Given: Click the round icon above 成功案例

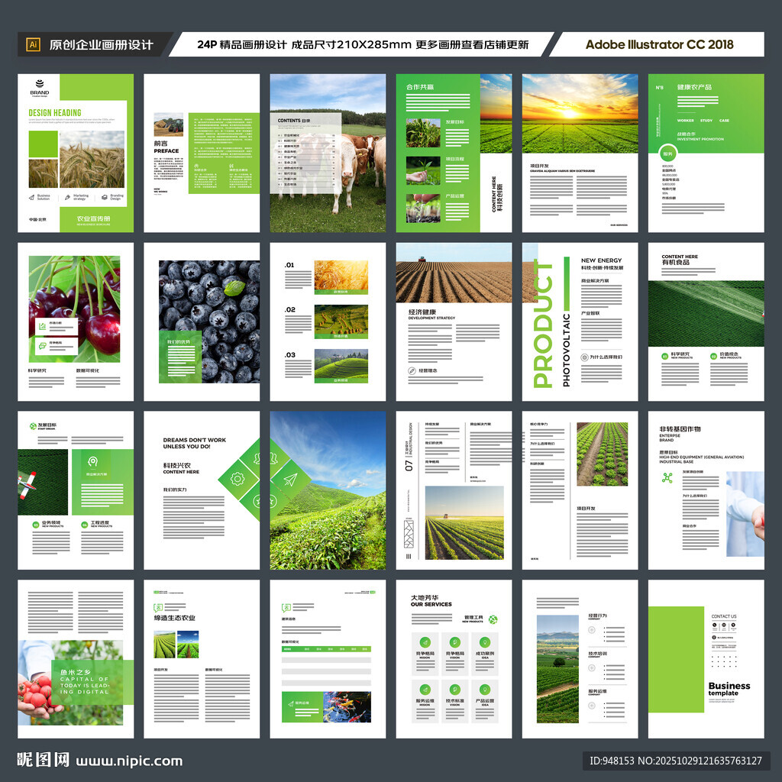Looking at the screenshot, I should pos(485,641).
